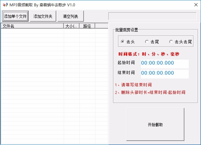Screen dimensions: 201x145
Task: Click the app icon in title bar
Action: 5,5
